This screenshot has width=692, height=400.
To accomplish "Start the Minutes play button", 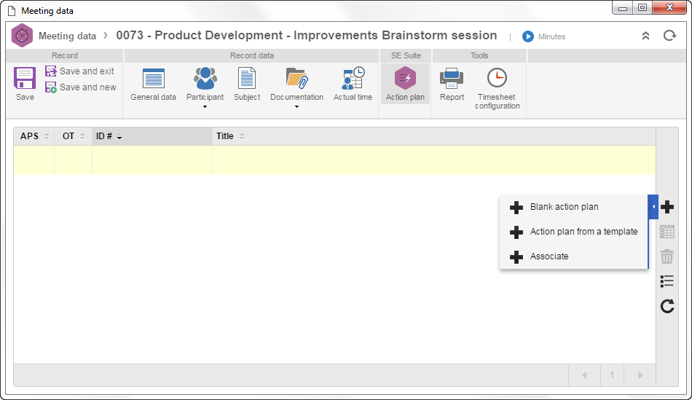I will [x=528, y=36].
